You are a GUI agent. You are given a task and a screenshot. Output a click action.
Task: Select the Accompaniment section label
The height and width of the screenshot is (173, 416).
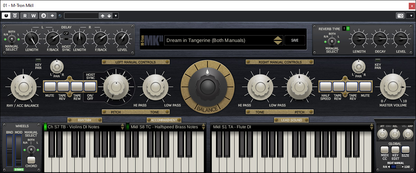164,120
